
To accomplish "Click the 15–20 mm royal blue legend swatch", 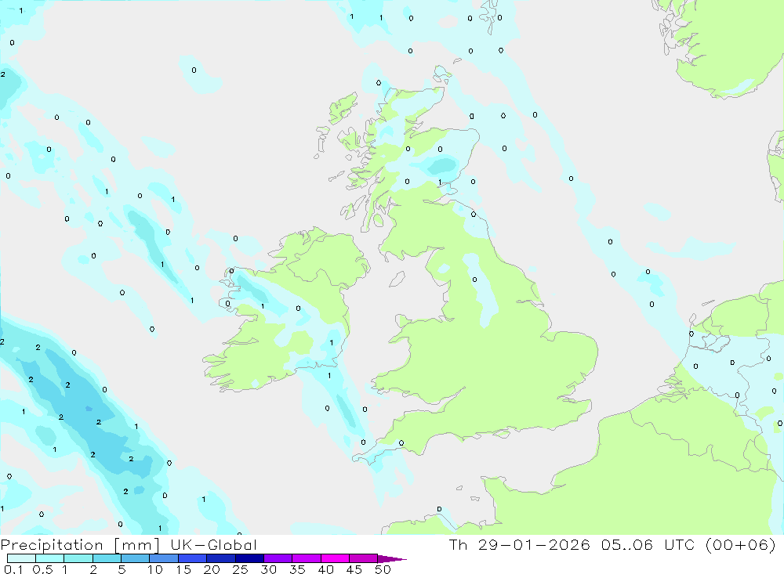I will [x=193, y=558].
